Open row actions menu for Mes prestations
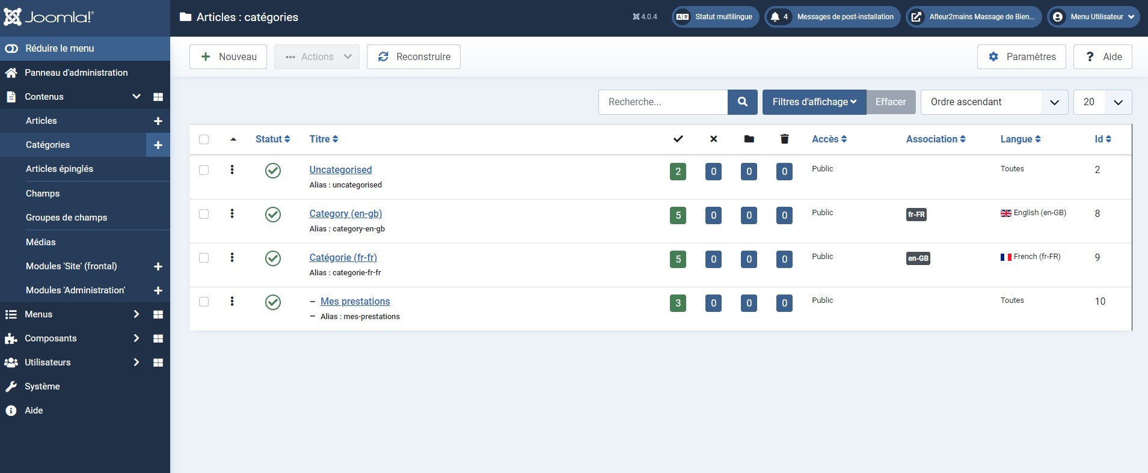 coord(232,302)
